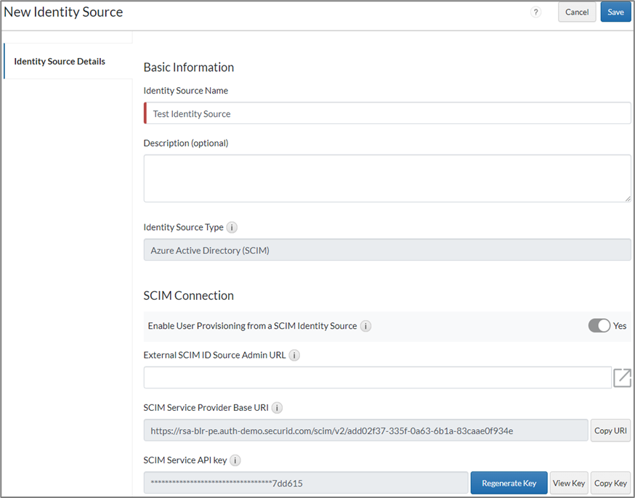Click info icon for External SCIM Admin URL
Viewport: 635px width, 498px height.
(294, 355)
